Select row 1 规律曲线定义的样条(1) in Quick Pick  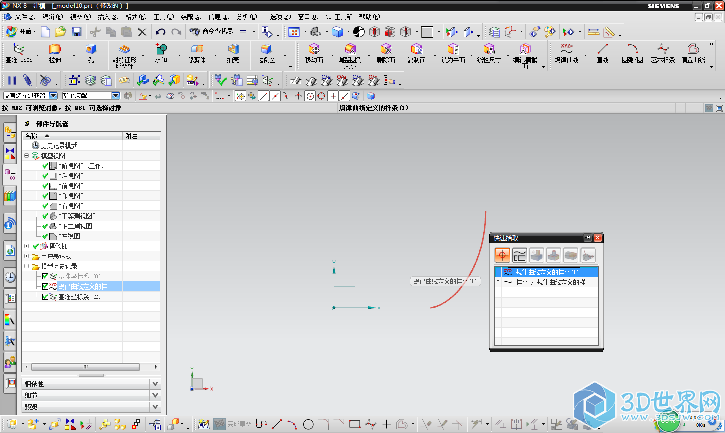pos(546,272)
